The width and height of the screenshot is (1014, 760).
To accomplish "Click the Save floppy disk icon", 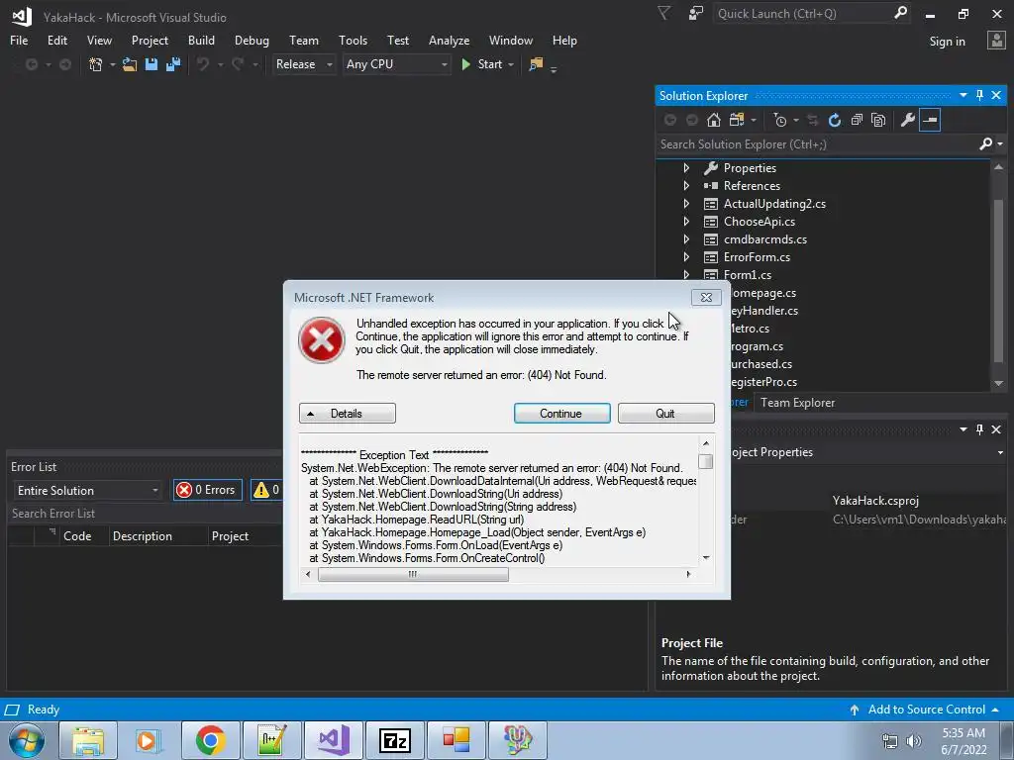I will pyautogui.click(x=152, y=64).
